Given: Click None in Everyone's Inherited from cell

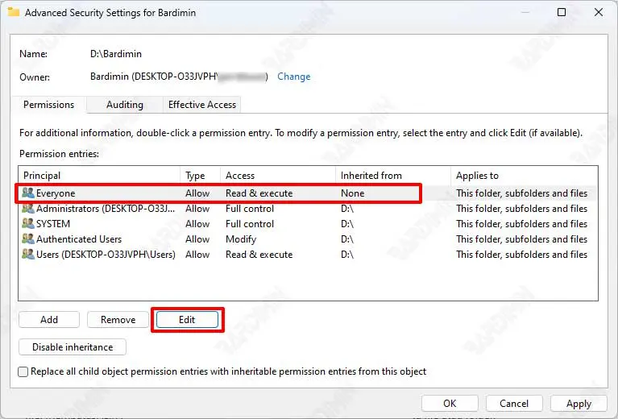Looking at the screenshot, I should (352, 193).
